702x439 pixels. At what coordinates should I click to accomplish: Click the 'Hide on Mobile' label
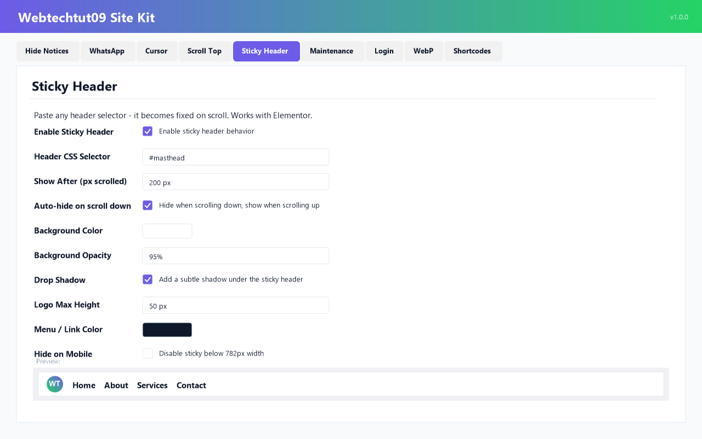[x=63, y=354]
